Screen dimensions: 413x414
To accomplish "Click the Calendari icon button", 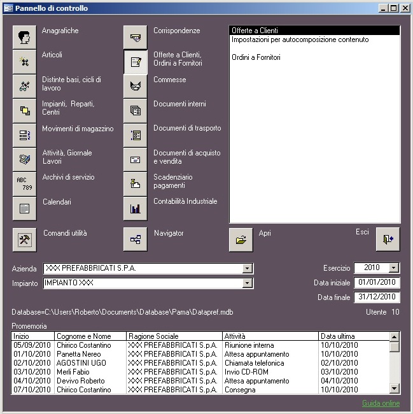I will (25, 208).
